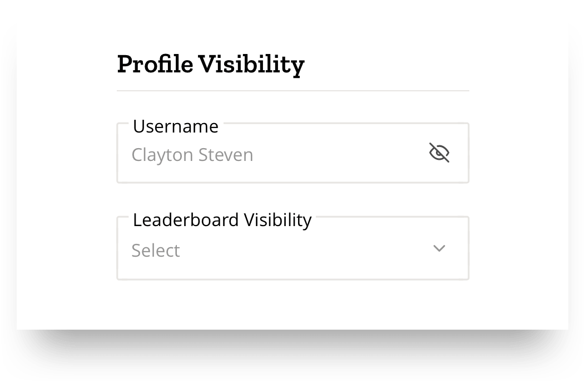Click the word "Profile" in the heading

pyautogui.click(x=155, y=65)
